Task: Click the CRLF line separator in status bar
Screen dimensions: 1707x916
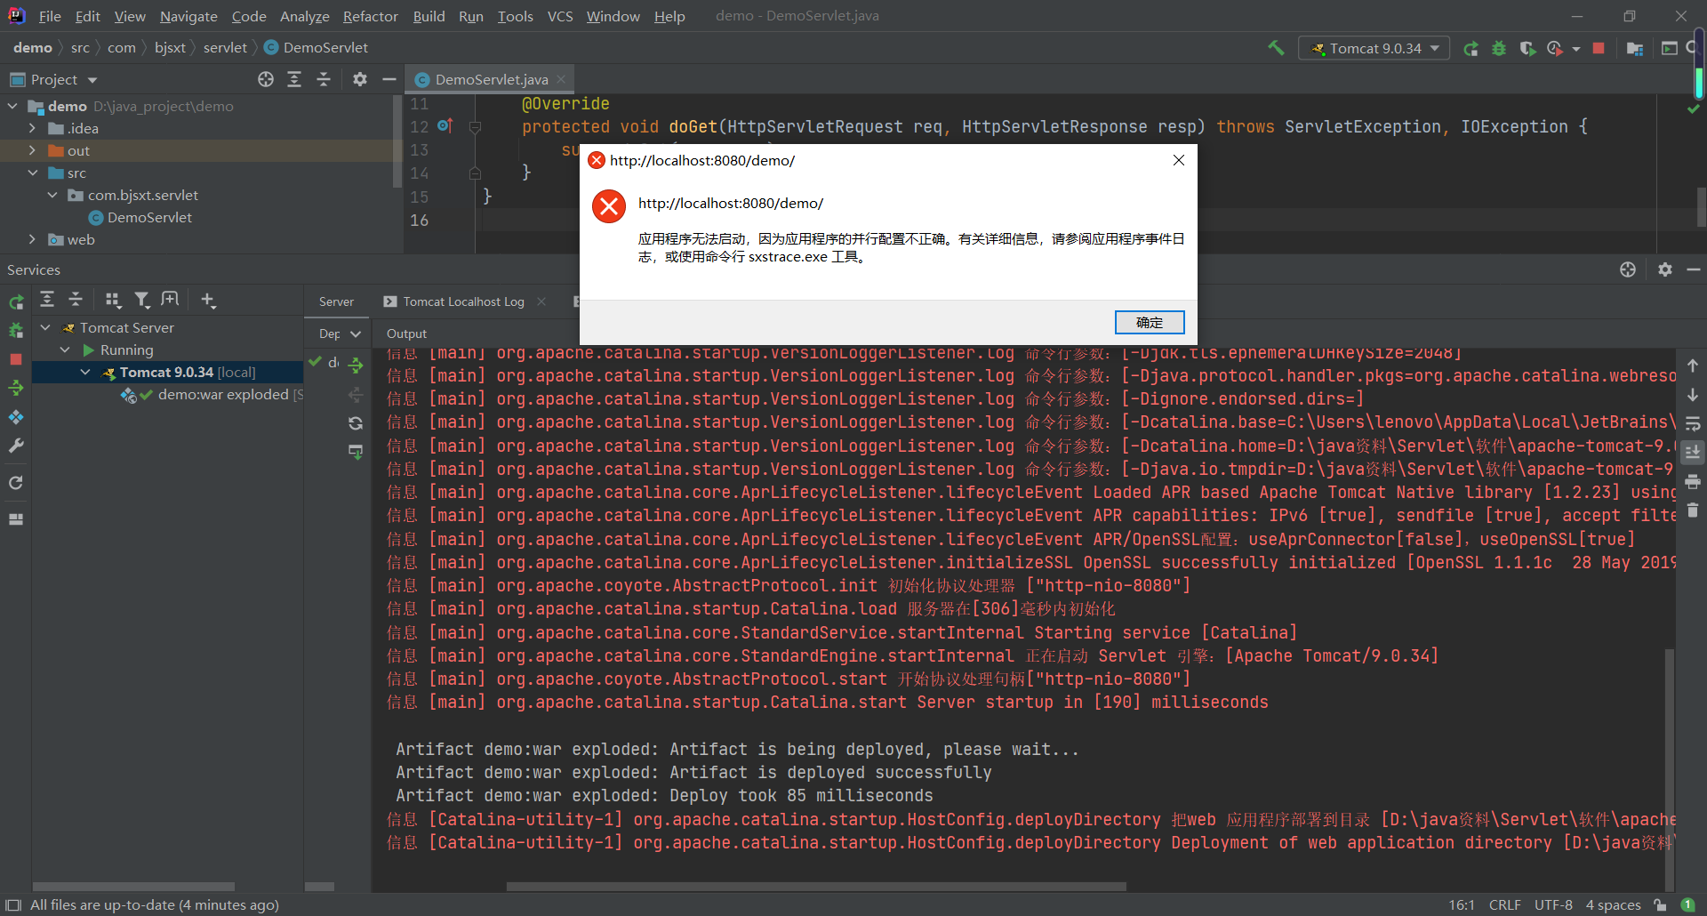Action: tap(1504, 904)
